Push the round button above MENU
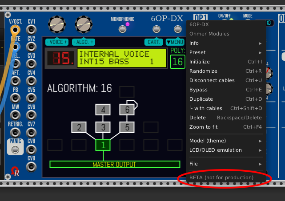 coord(177,29)
